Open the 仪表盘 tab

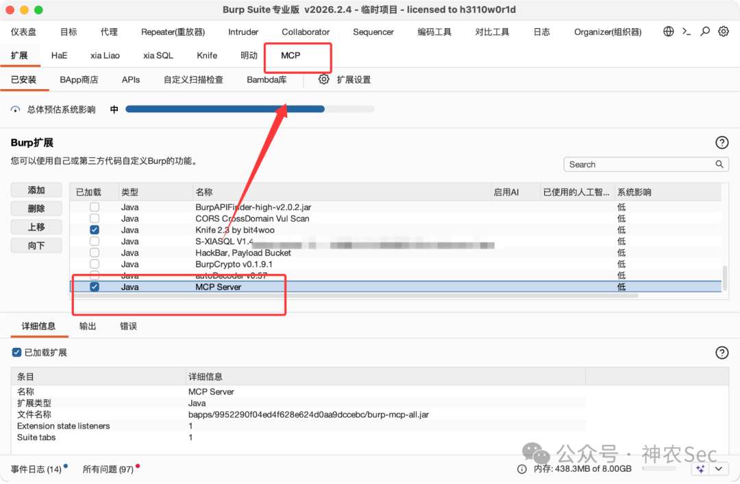tap(23, 31)
